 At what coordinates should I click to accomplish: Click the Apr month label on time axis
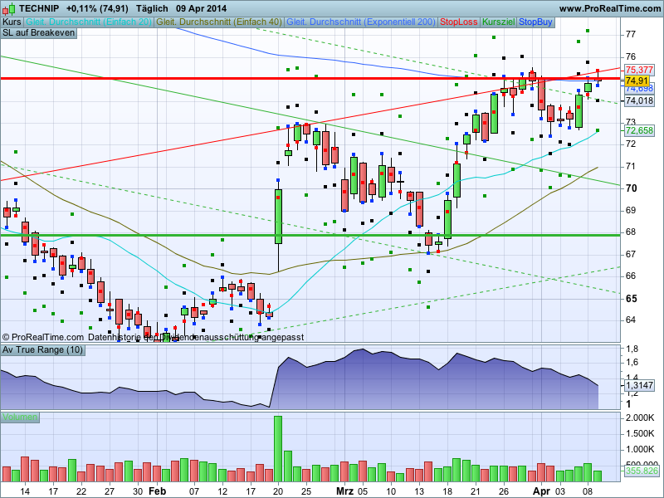(x=542, y=491)
